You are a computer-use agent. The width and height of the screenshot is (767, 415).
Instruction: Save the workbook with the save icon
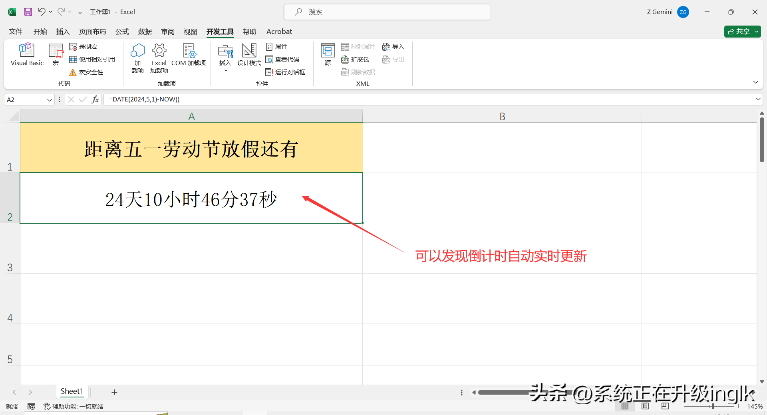click(x=28, y=12)
